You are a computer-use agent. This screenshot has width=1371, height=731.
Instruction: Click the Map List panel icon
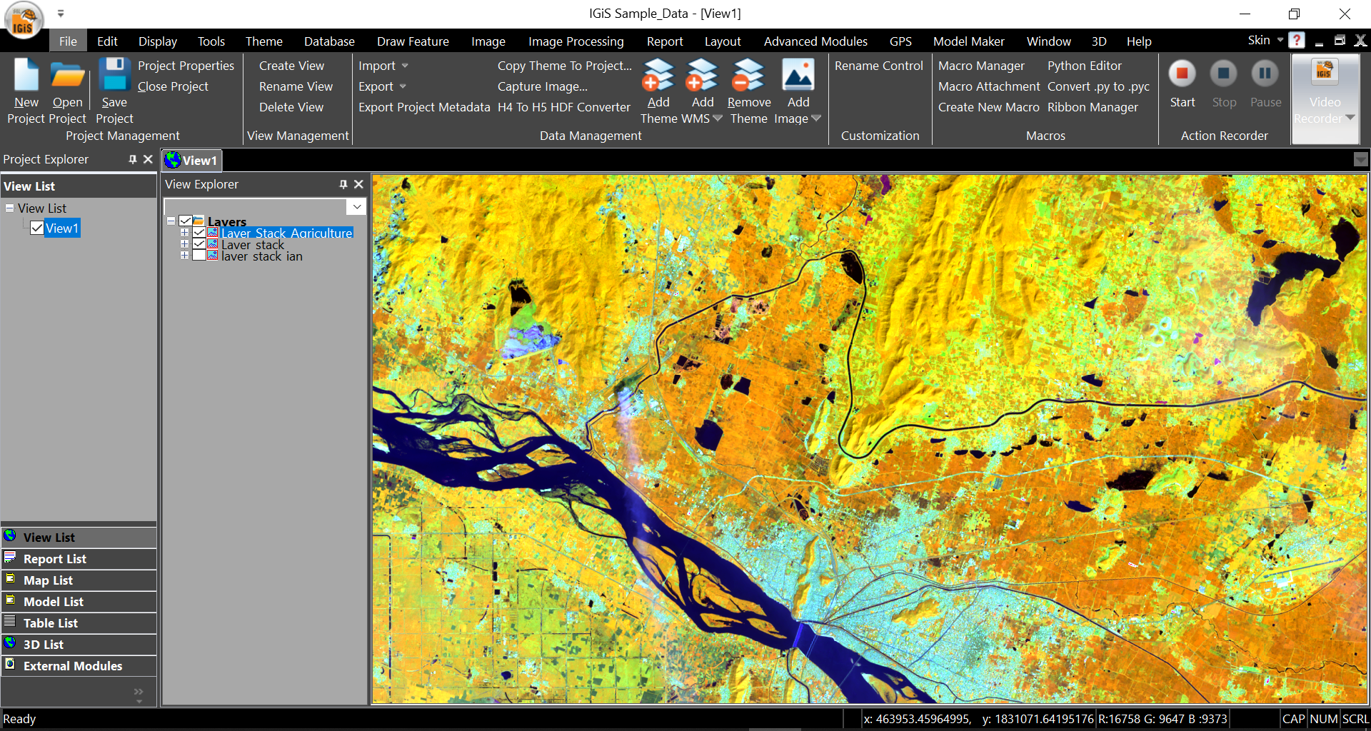[10, 579]
